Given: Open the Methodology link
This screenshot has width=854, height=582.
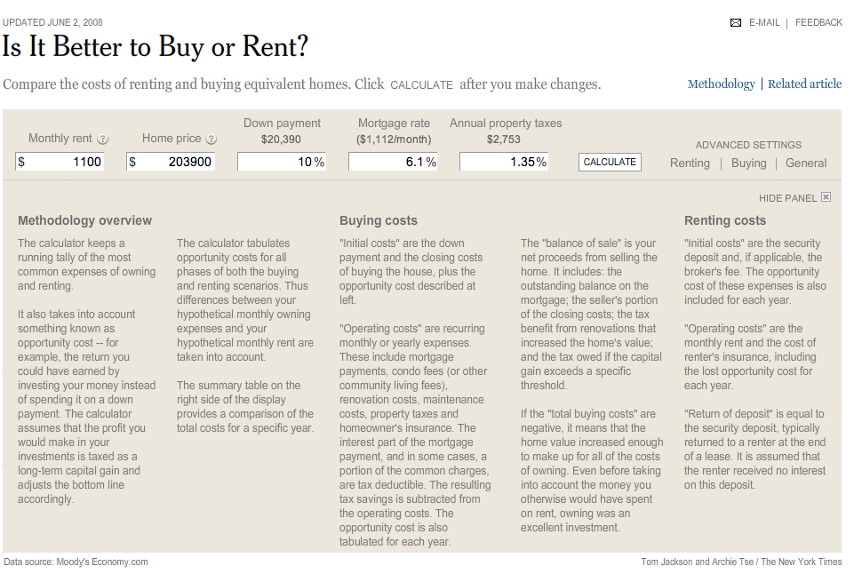Looking at the screenshot, I should (721, 84).
